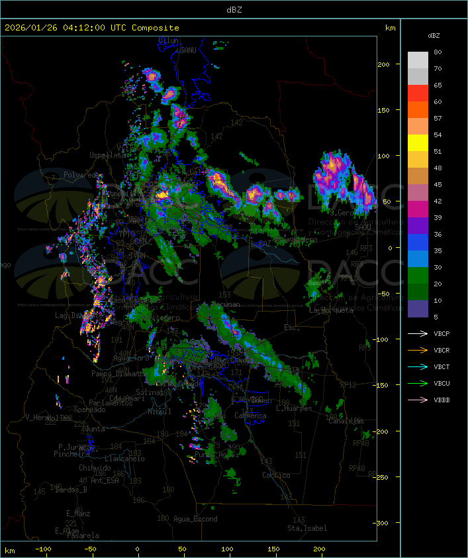Click the cyan VBCT arrow icon

(x=418, y=366)
